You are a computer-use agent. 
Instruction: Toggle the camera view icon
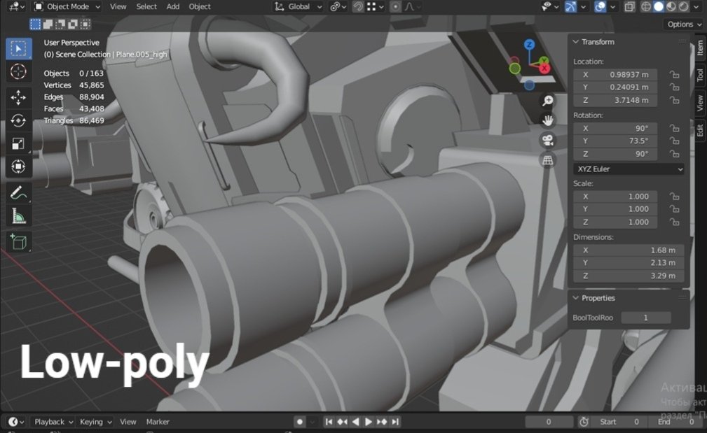548,140
